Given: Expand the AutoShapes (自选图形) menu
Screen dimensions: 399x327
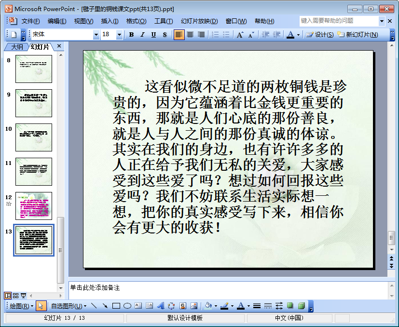Looking at the screenshot, I should [x=69, y=306].
